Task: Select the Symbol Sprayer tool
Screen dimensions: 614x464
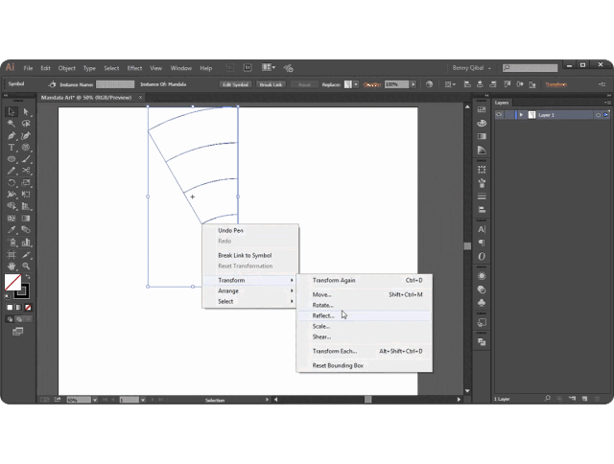Action: click(12, 243)
